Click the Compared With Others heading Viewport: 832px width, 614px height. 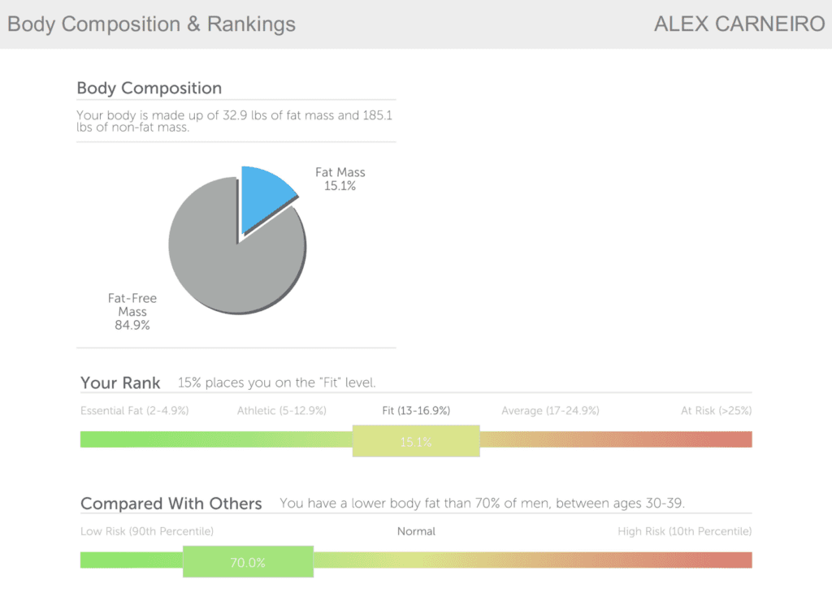point(171,504)
